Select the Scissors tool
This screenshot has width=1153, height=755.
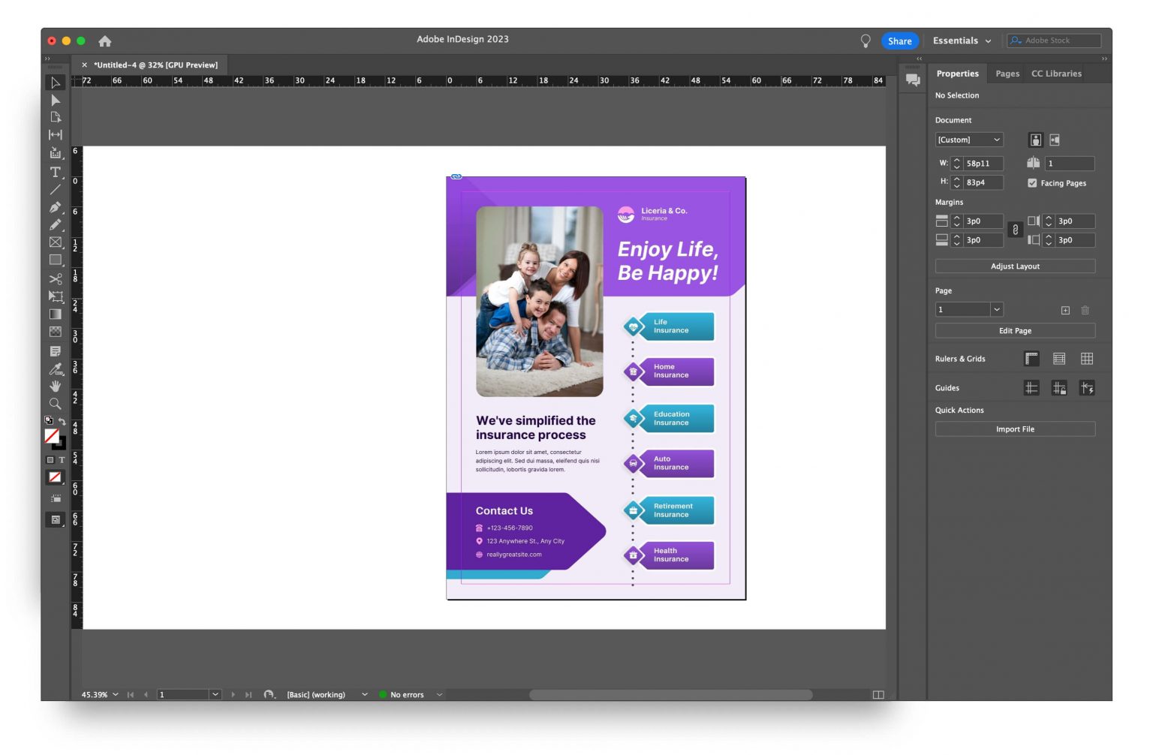pyautogui.click(x=55, y=278)
